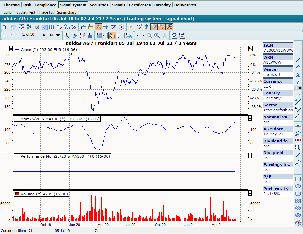Toggle the BUY signals checkbox button

[x=174, y=35]
